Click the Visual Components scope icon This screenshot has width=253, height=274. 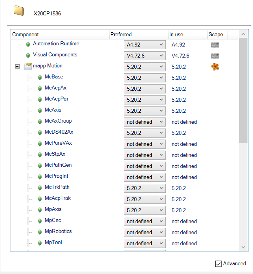215,56
